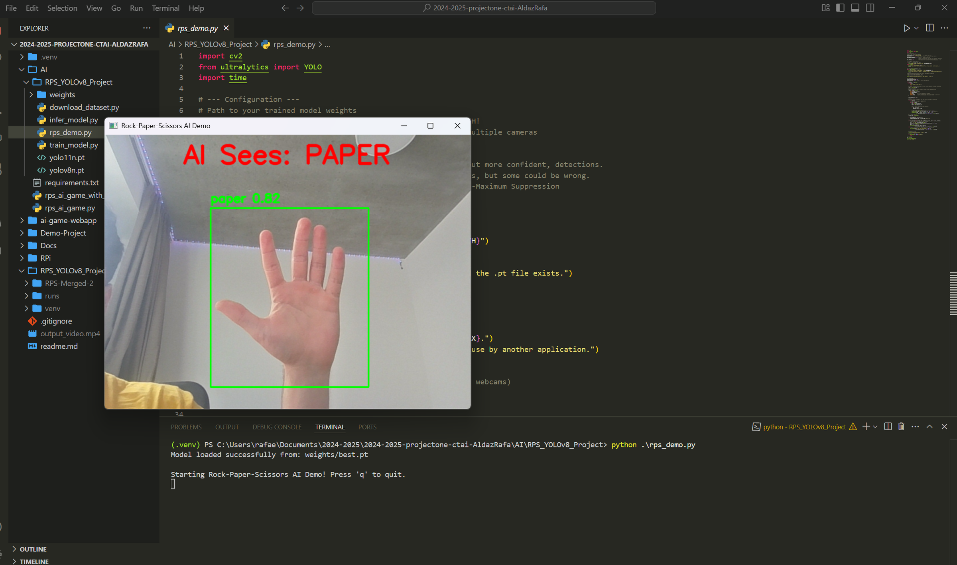This screenshot has width=957, height=565.
Task: Open the File menu
Action: tap(11, 8)
